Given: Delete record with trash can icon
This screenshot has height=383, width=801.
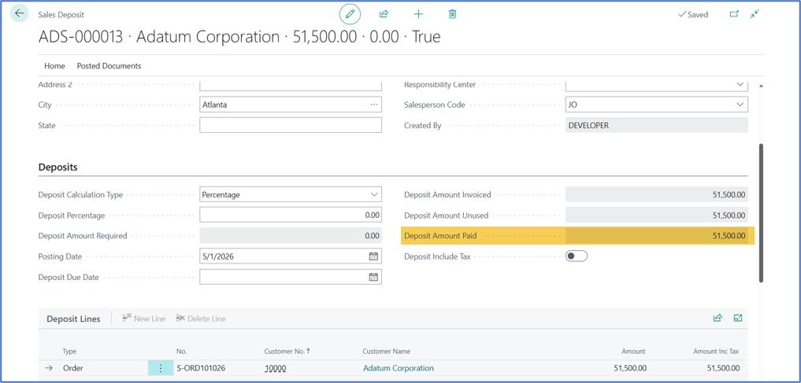Looking at the screenshot, I should [x=452, y=14].
